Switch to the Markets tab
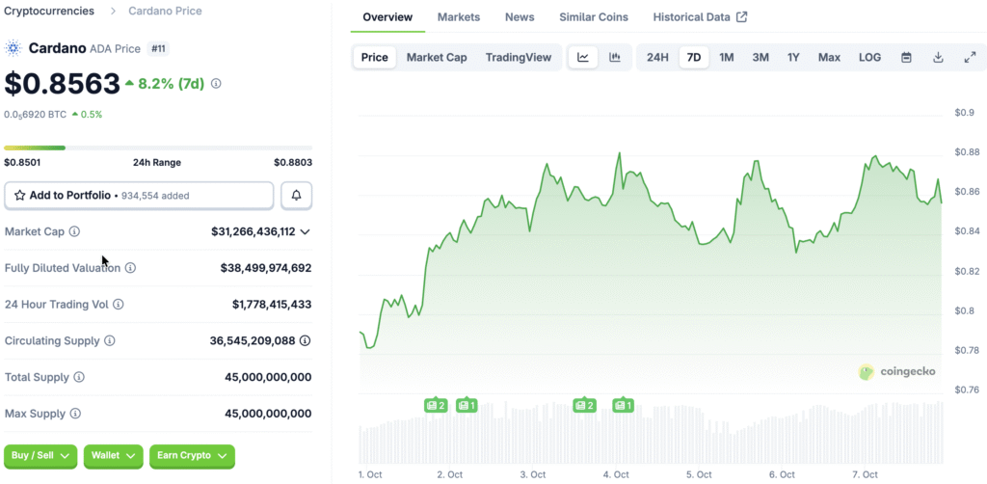Viewport: 987px width, 484px height. [x=459, y=17]
